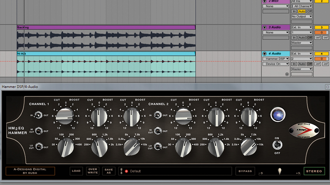Click the A-Designs West Hills logo badge
This screenshot has width=330, height=185.
[304, 130]
